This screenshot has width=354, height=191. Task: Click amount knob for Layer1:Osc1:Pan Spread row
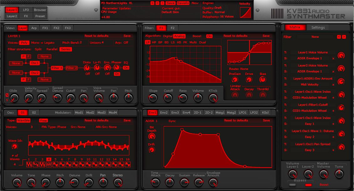[341, 147]
